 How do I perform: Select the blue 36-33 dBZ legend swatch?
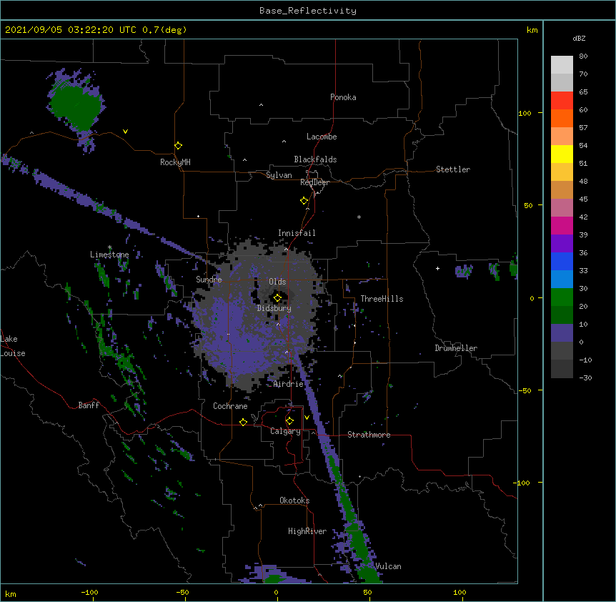[x=562, y=261]
